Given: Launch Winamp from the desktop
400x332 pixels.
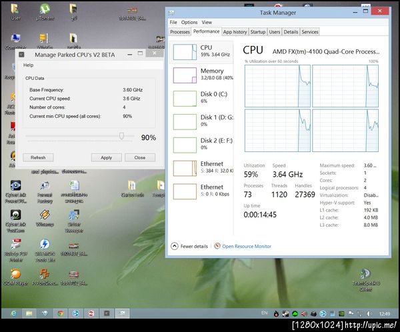Looking at the screenshot, I should click(45, 218).
